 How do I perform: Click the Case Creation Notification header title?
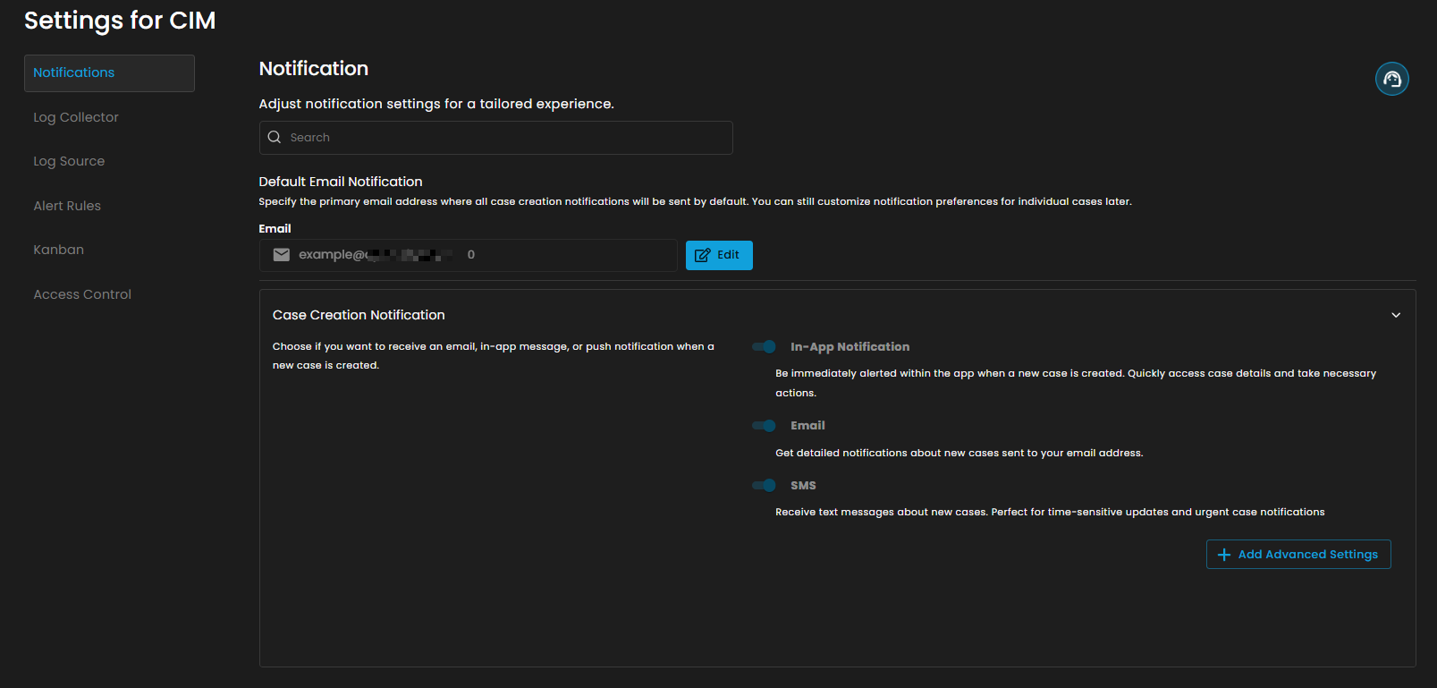pyautogui.click(x=359, y=315)
